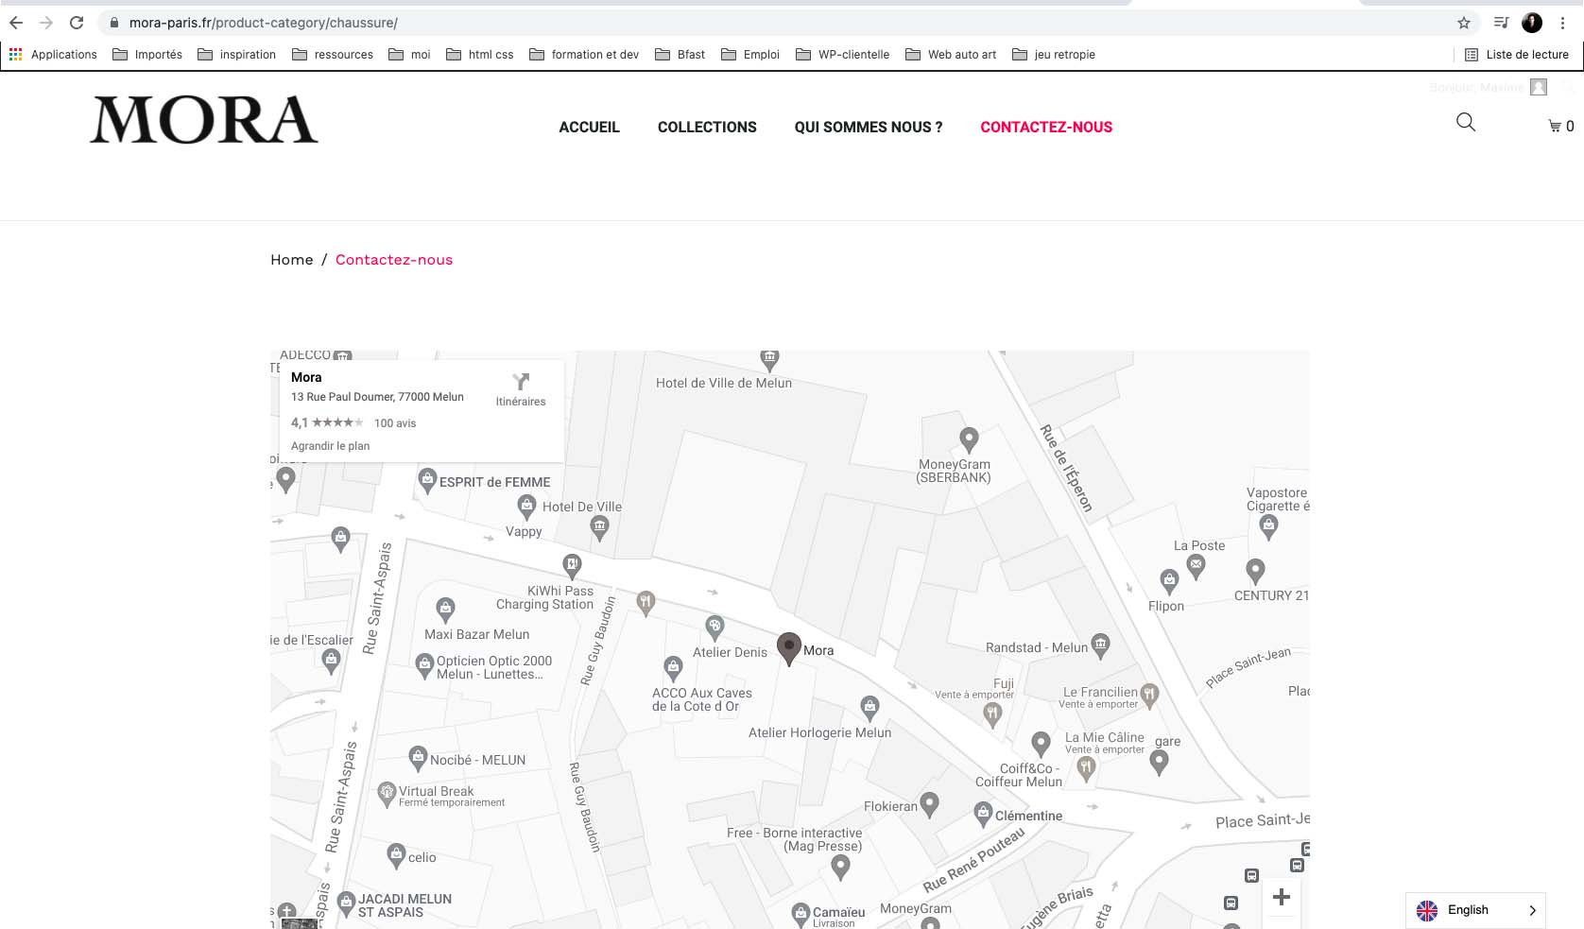The width and height of the screenshot is (1584, 929).
Task: Open the site search magnifier
Action: (1466, 122)
